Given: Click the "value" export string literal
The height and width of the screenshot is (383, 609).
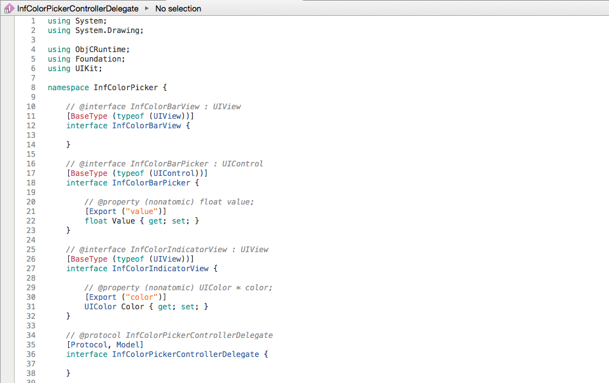Looking at the screenshot, I should (140, 211).
